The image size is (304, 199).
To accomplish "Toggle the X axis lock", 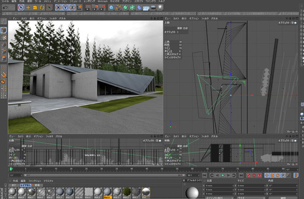I will pyautogui.click(x=58, y=8).
